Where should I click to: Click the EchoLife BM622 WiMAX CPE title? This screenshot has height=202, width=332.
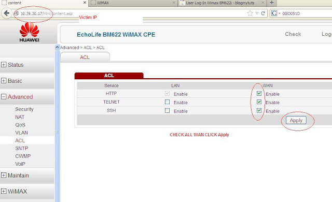point(116,34)
